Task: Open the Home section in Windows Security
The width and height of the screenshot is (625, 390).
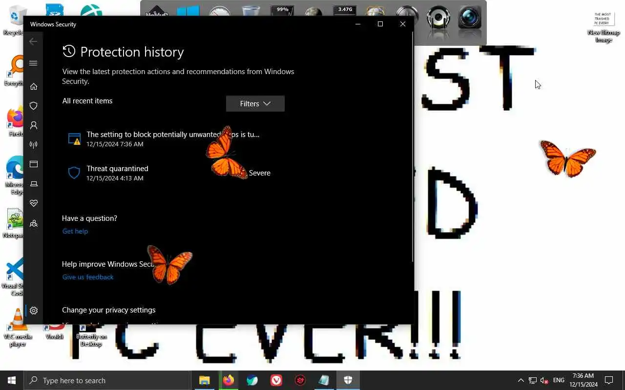Action: (x=34, y=86)
